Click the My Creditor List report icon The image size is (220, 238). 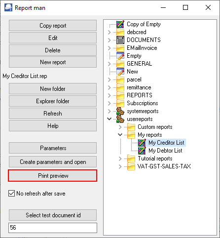(x=142, y=143)
